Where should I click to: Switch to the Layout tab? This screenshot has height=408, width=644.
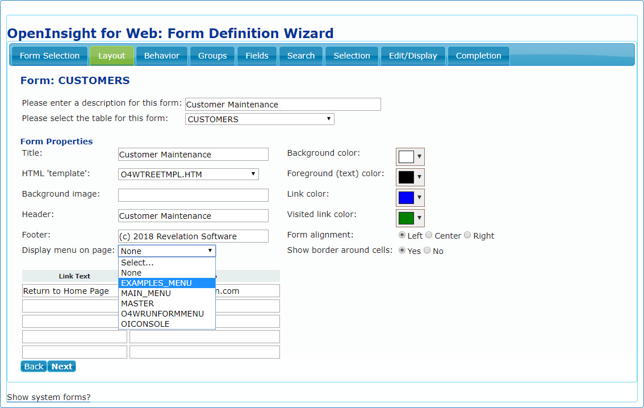(112, 56)
